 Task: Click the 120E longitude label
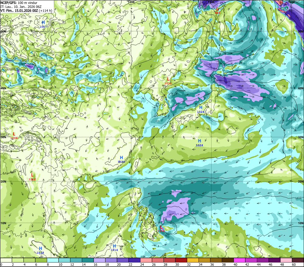click(132, 2)
